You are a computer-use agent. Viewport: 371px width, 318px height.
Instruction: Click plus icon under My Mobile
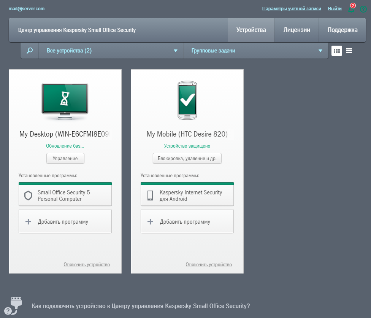(150, 222)
